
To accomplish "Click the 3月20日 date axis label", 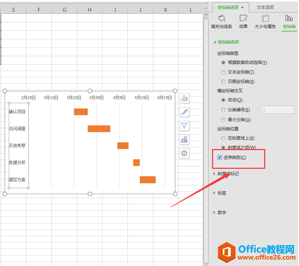I will tap(74, 98).
